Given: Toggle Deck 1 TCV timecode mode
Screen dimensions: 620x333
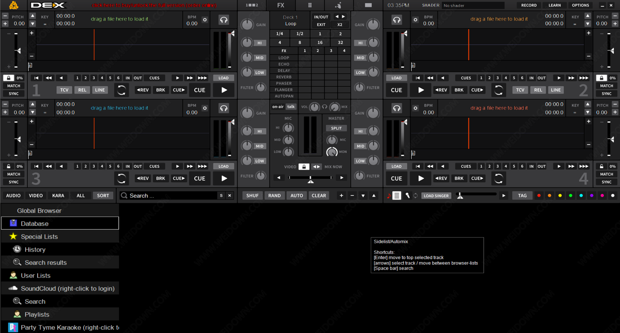Looking at the screenshot, I should click(64, 90).
